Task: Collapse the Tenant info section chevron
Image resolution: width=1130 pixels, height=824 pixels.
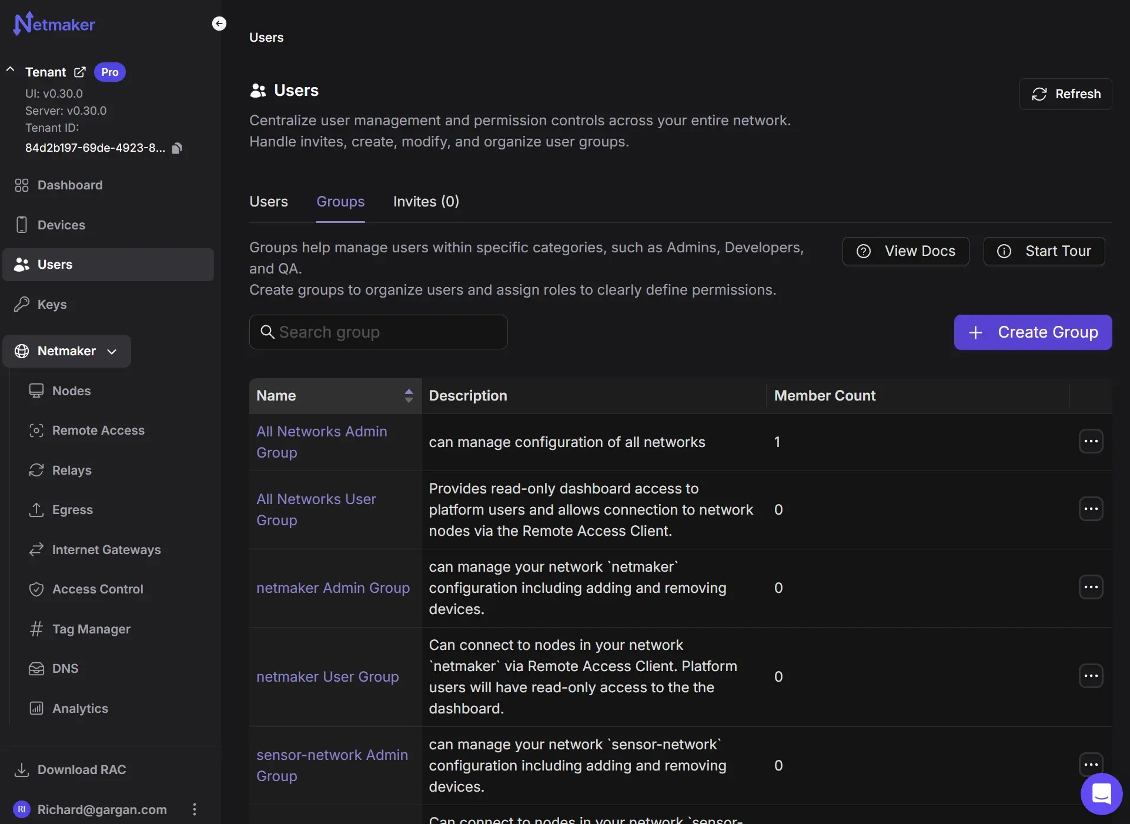Action: 10,70
